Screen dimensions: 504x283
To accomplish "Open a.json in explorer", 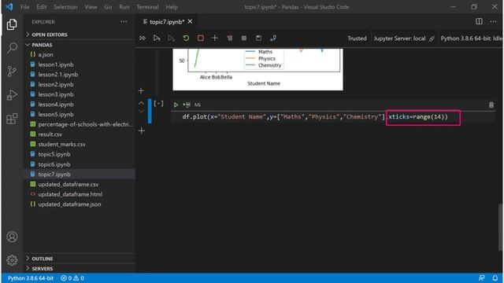I will coord(80,54).
